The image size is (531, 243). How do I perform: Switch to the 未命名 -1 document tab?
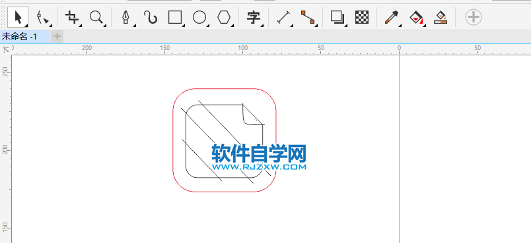(x=20, y=36)
